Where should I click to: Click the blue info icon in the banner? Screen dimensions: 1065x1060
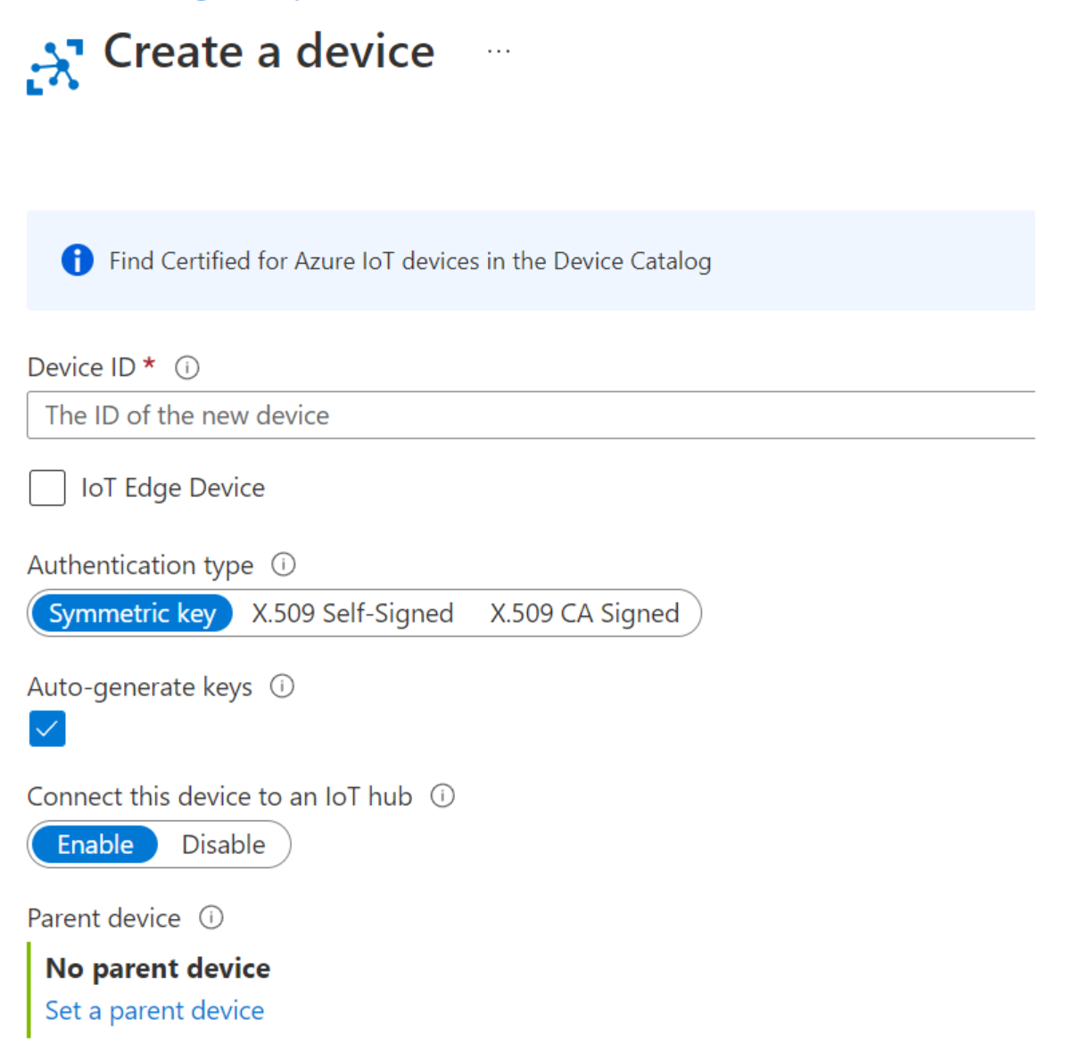click(x=78, y=260)
